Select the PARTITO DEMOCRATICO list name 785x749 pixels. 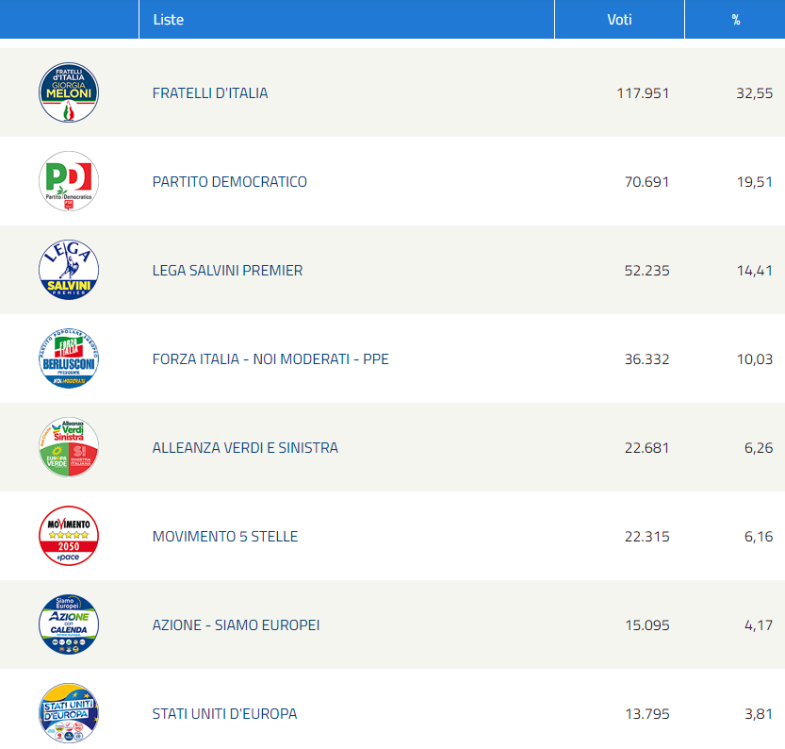click(230, 182)
